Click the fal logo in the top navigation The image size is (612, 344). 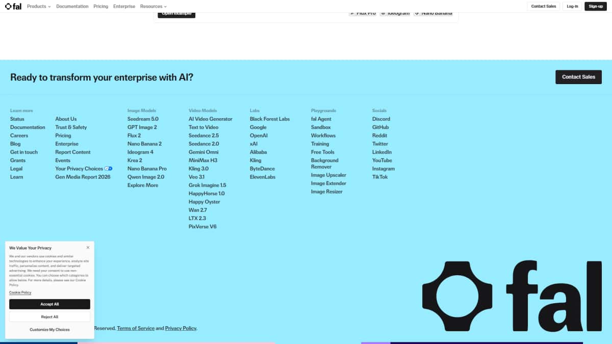click(x=13, y=6)
